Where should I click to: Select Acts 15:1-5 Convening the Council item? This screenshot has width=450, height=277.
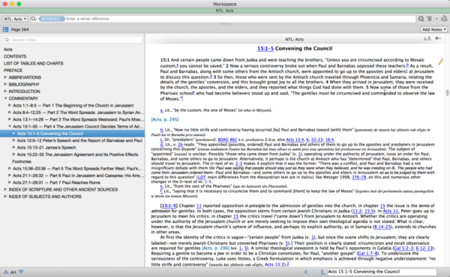pos(72,134)
